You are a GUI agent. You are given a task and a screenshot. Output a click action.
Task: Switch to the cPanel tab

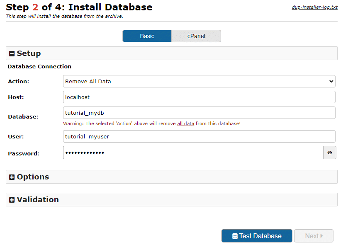pos(196,36)
